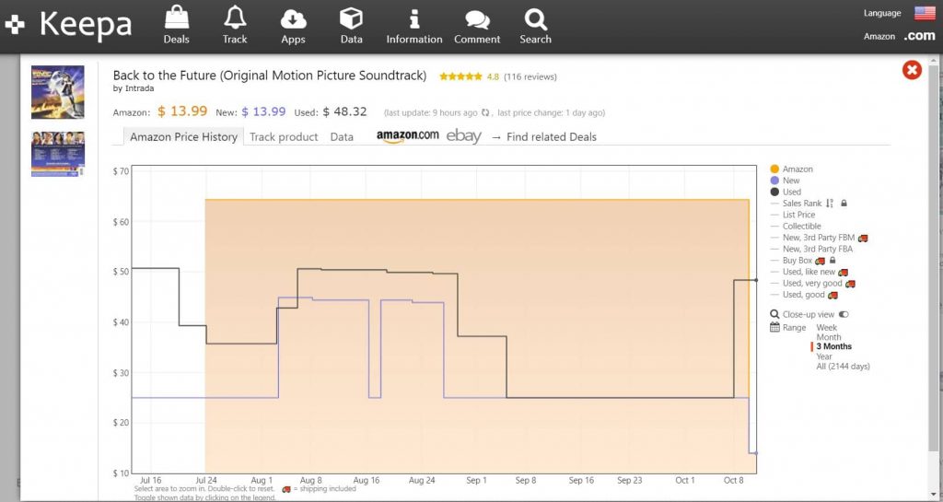Click the truck icon beside Buy Box
Viewport: 943px width, 502px height.
[x=820, y=261]
